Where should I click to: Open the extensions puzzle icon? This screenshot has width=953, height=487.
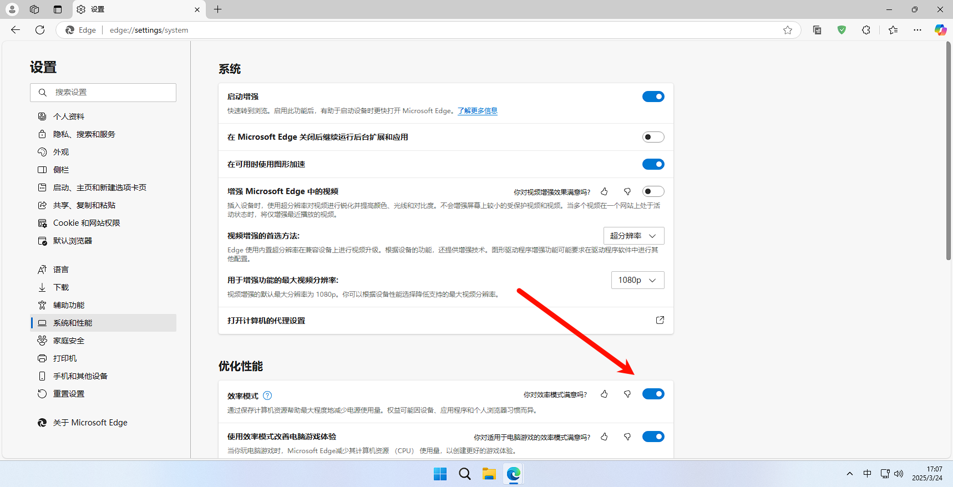click(x=866, y=30)
